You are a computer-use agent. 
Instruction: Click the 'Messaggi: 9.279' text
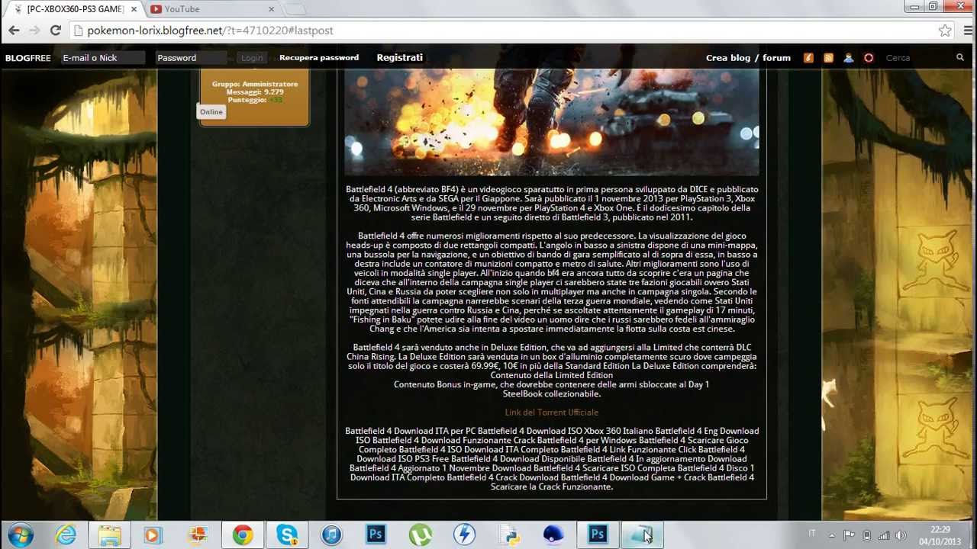point(255,92)
